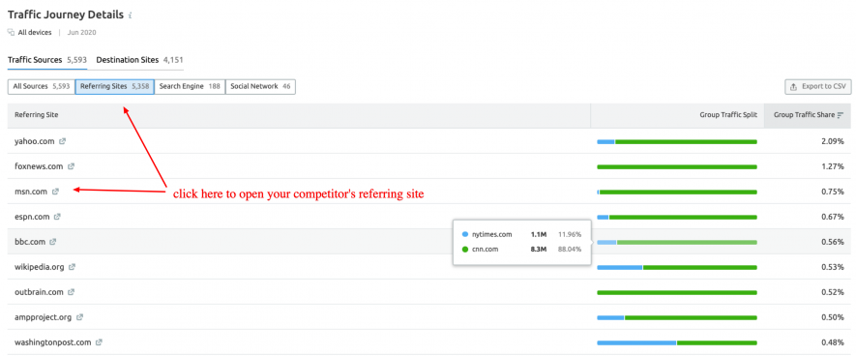
Task: Click info icon beside Traffic Journey Details
Action: 130,15
